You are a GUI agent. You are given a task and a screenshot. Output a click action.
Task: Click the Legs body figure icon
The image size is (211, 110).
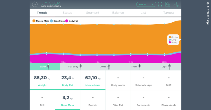(x=170, y=67)
